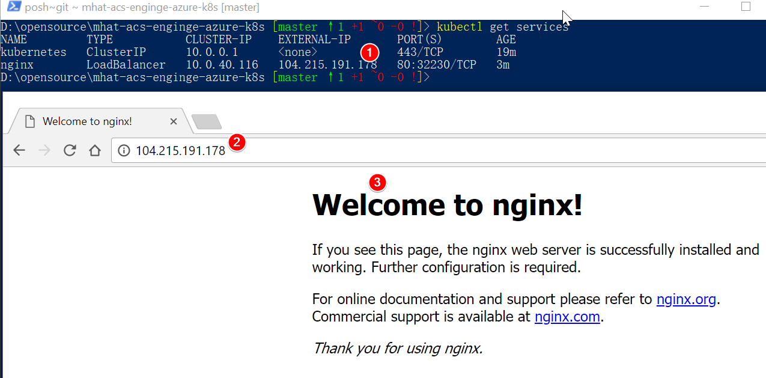Click ClusterIP type in terminal output
766x378 pixels.
116,52
